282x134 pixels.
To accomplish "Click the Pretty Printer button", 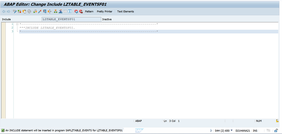I will pos(104,11).
